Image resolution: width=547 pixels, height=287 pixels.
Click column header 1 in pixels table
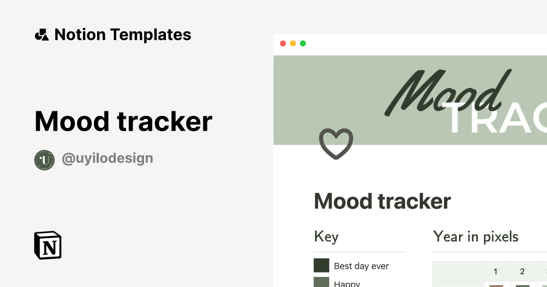tap(495, 272)
